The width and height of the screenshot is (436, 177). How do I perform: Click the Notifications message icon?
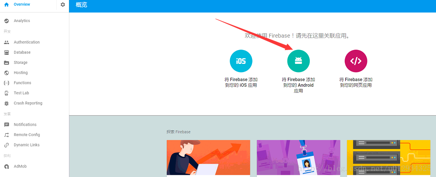click(x=6, y=125)
